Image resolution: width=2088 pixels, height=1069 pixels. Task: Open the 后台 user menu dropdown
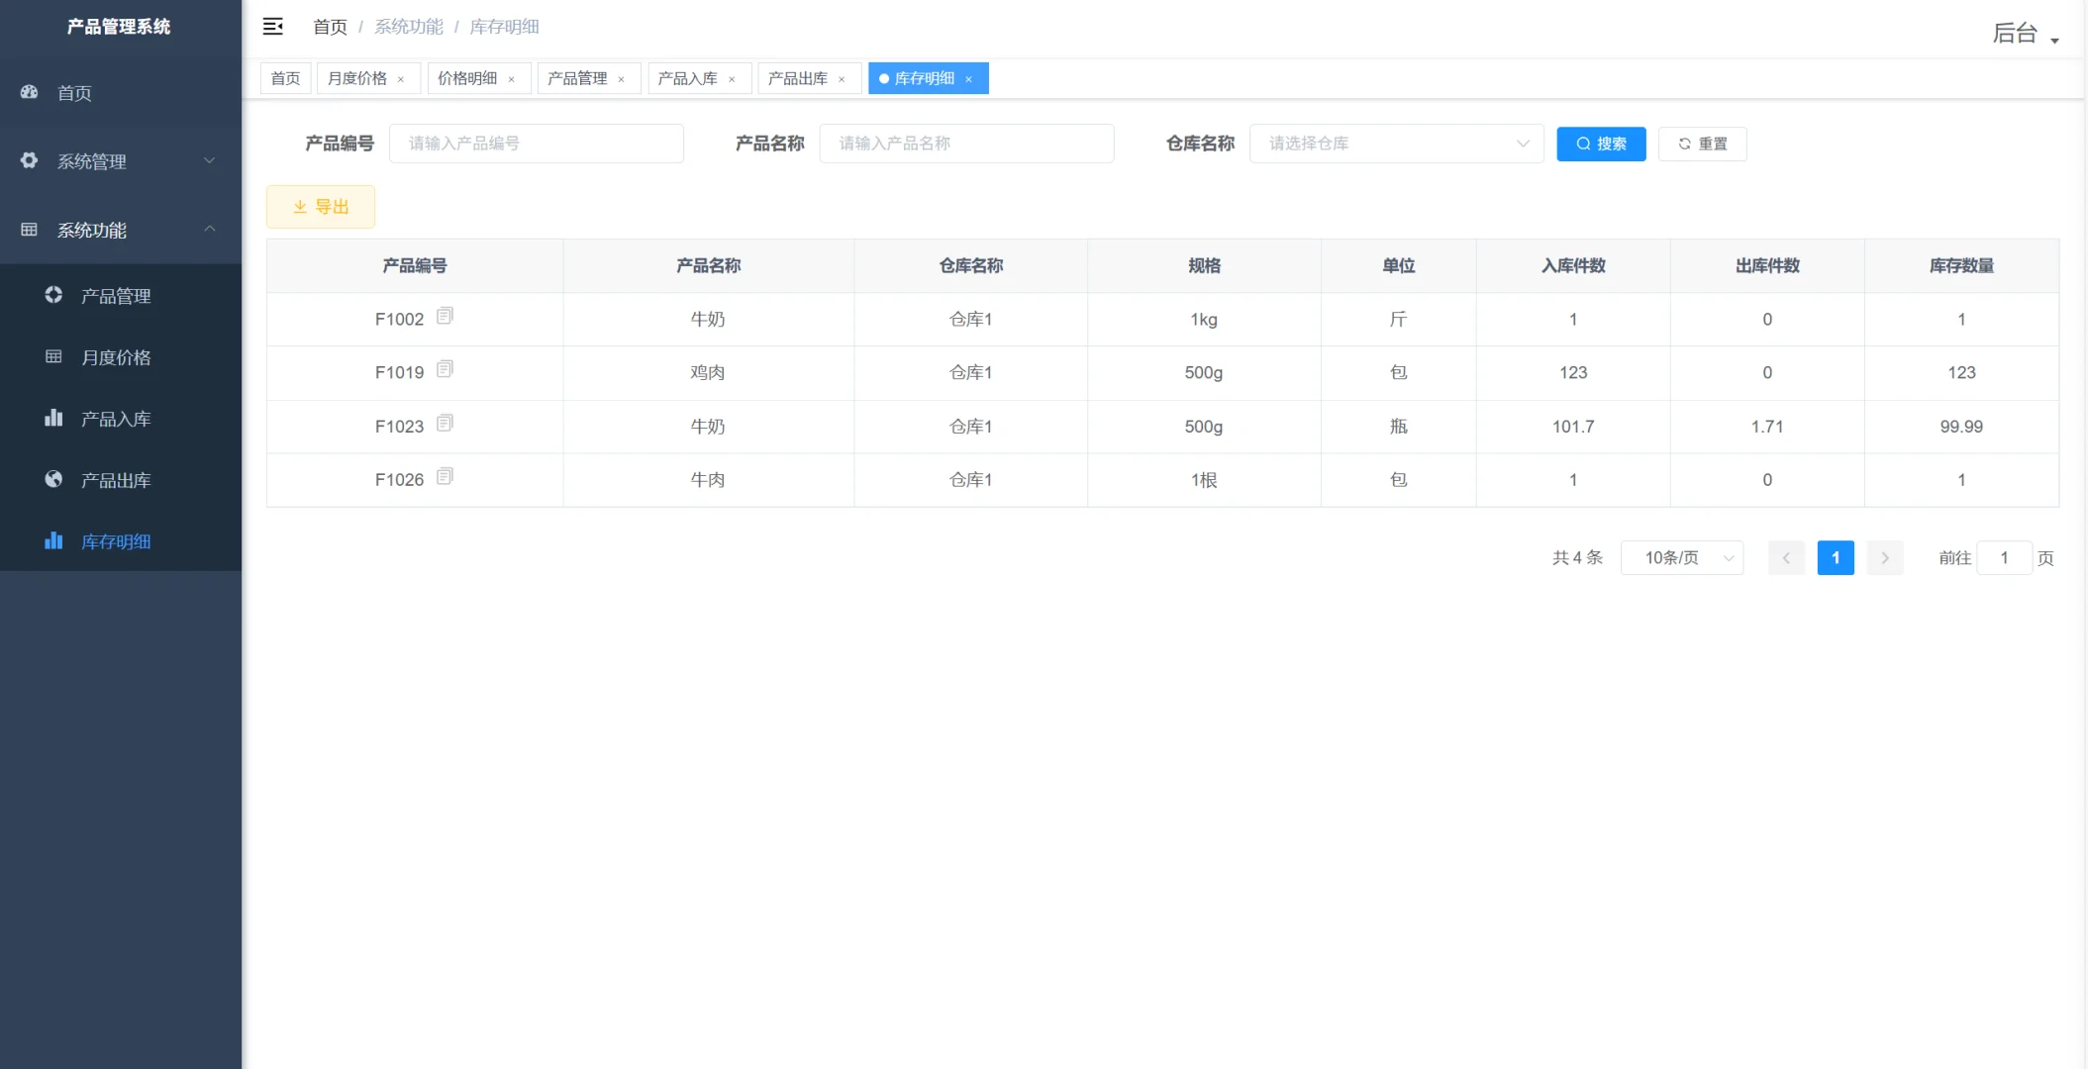coord(2023,33)
